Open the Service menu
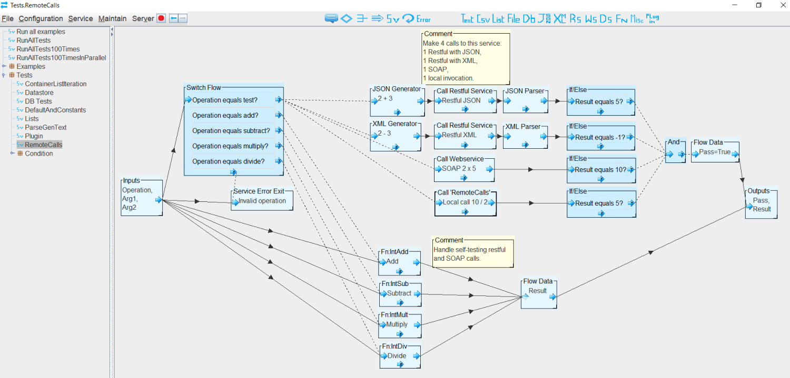 pyautogui.click(x=80, y=18)
